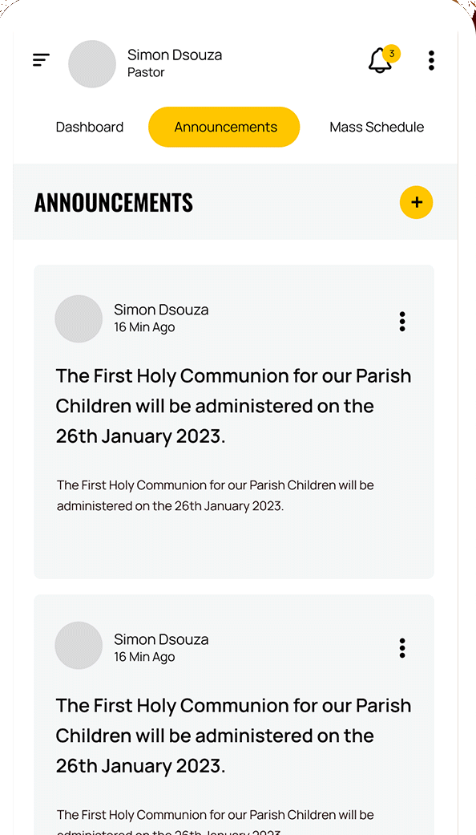Click first announcement's description paragraph
Image resolution: width=476 pixels, height=835 pixels.
click(216, 495)
